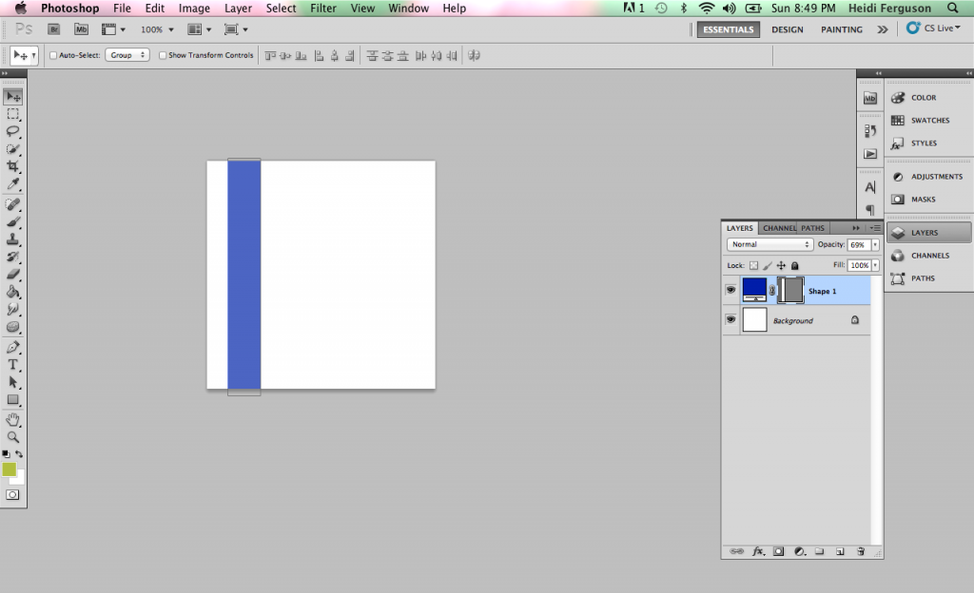974x593 pixels.
Task: Click the Delete layer trash icon
Action: pos(862,551)
